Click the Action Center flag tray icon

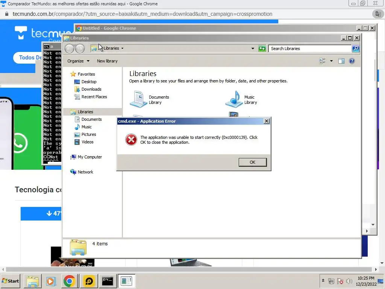click(340, 281)
